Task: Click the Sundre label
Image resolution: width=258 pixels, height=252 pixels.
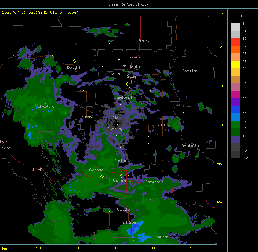Action: (87, 117)
